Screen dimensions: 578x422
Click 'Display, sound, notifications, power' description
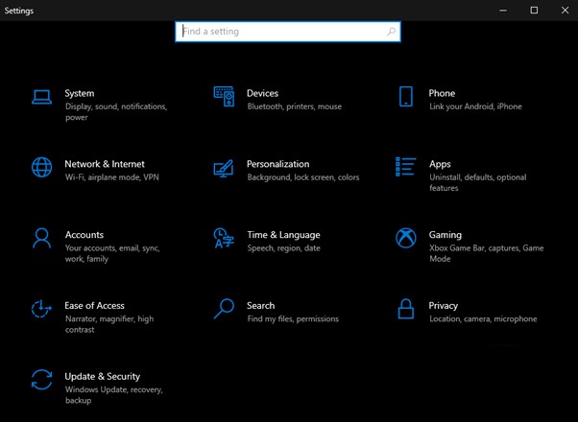116,112
